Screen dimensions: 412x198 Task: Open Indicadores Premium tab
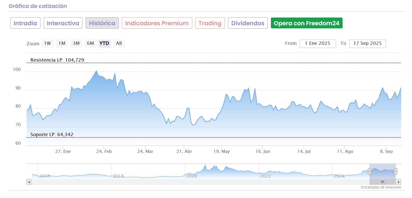pyautogui.click(x=157, y=23)
